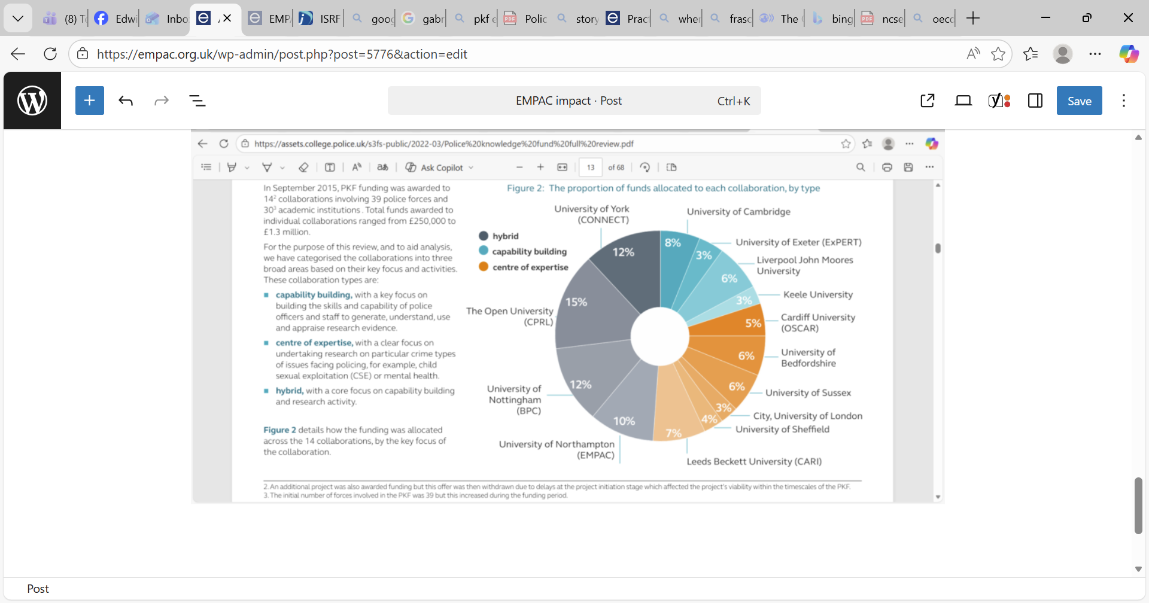1149x603 pixels.
Task: Click the blue Save button
Action: point(1079,100)
